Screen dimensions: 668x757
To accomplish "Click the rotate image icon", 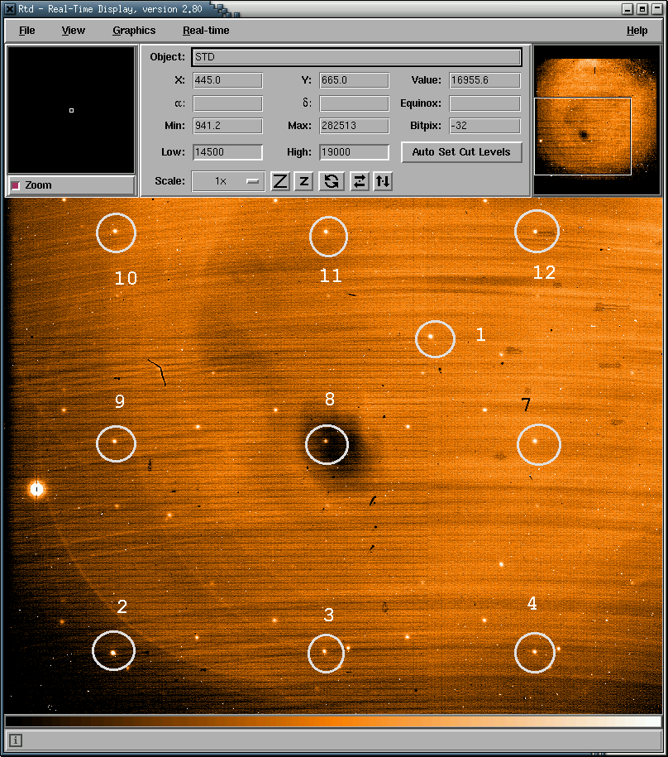I will pyautogui.click(x=332, y=181).
